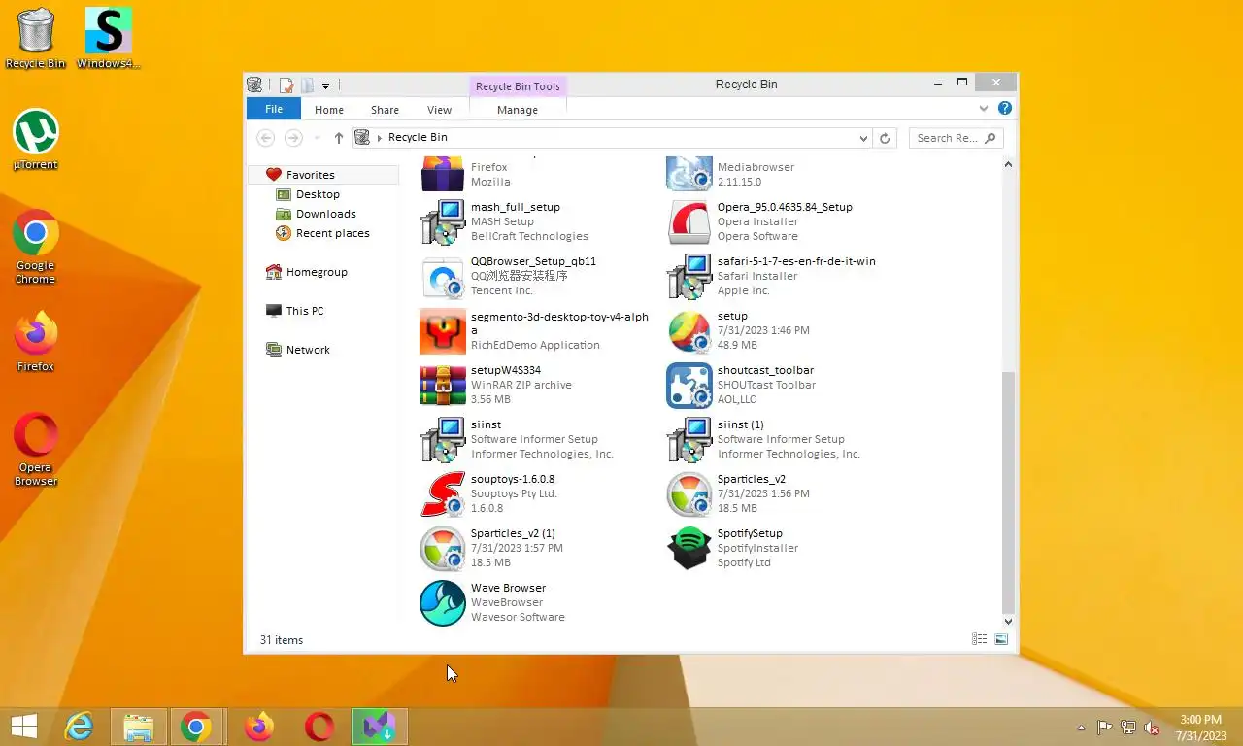This screenshot has height=746, width=1243.
Task: Select the setup file icon dated 1:46 PM
Action: (689, 331)
